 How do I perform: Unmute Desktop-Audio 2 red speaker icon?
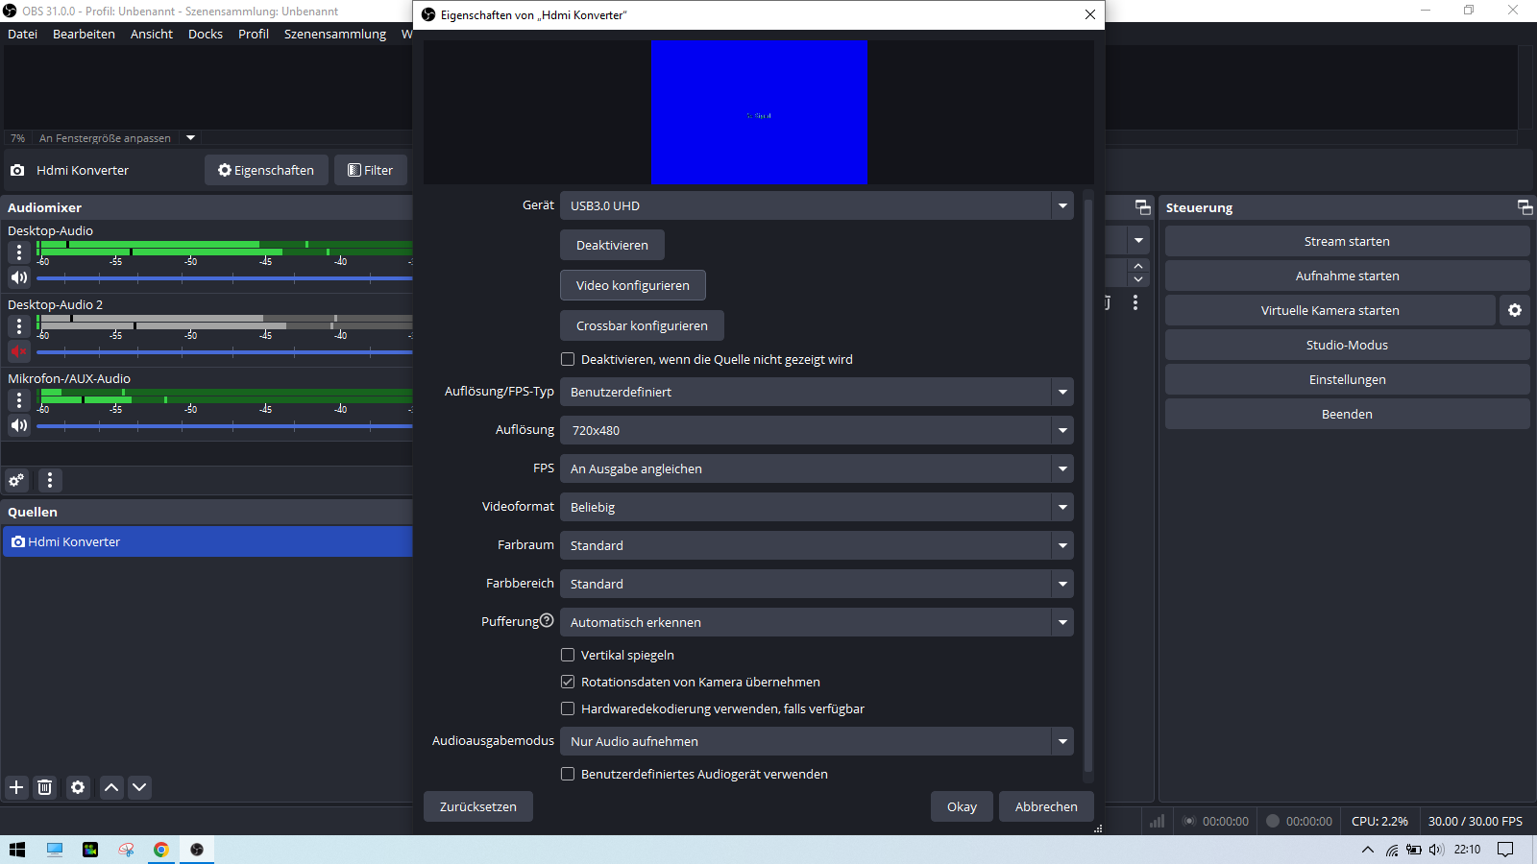19,351
